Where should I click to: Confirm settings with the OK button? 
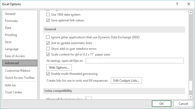[x=161, y=104]
